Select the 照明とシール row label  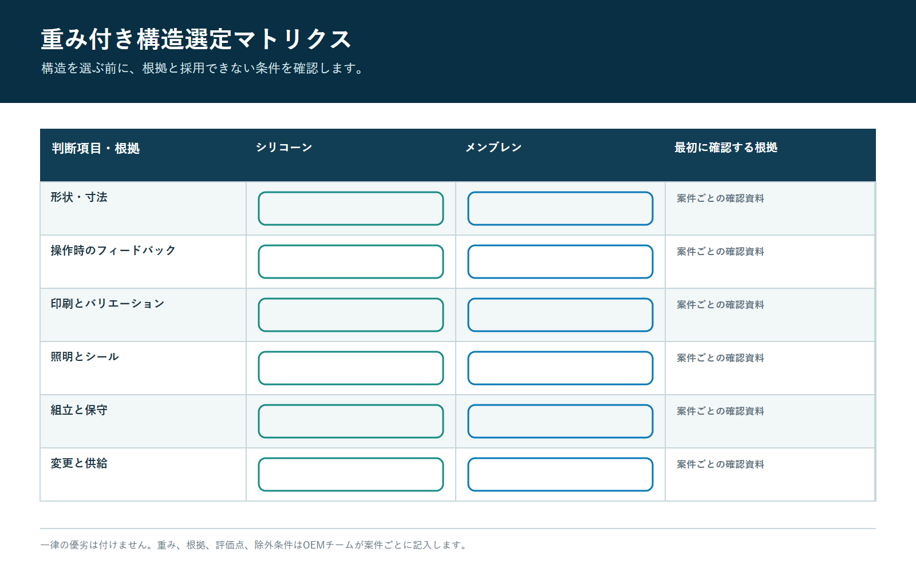pos(85,356)
